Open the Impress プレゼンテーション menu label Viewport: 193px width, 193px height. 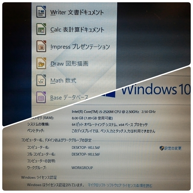click(80, 47)
